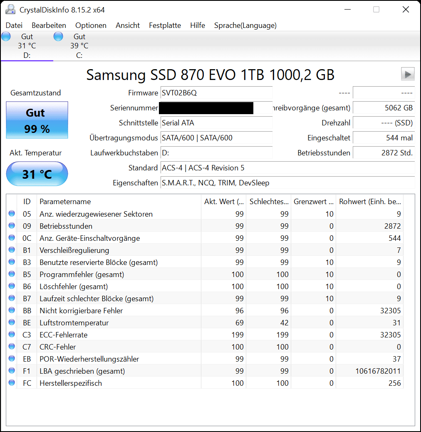This screenshot has width=421, height=432.
Task: Click status orb for Geräte-Einschaltvorgänge row
Action: 12,238
